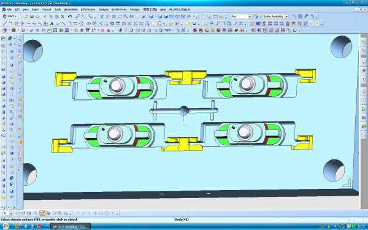Click the Windows Start orb
368x230 pixels.
6,226
